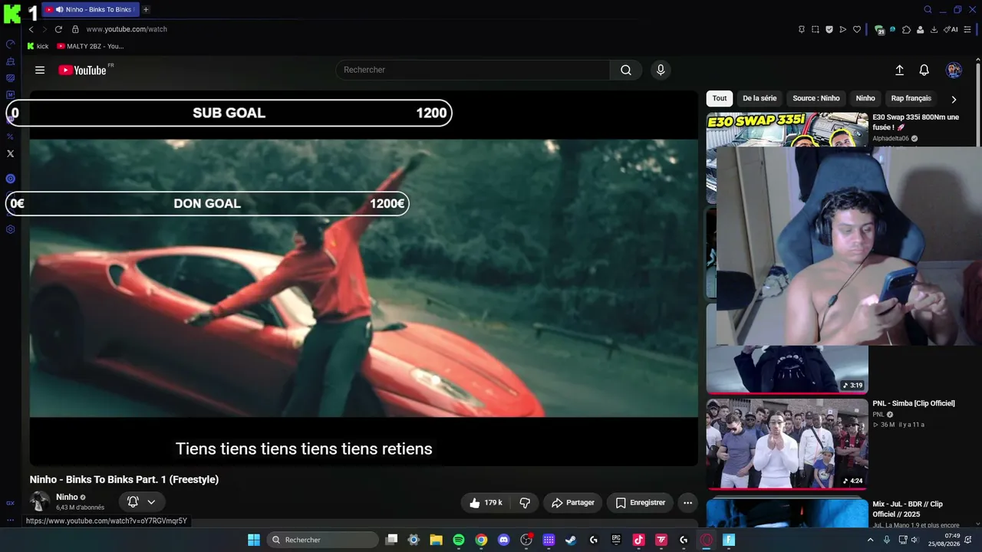982x552 pixels.
Task: Click the address bar showing www.youtube.com/watch
Action: tap(127, 29)
